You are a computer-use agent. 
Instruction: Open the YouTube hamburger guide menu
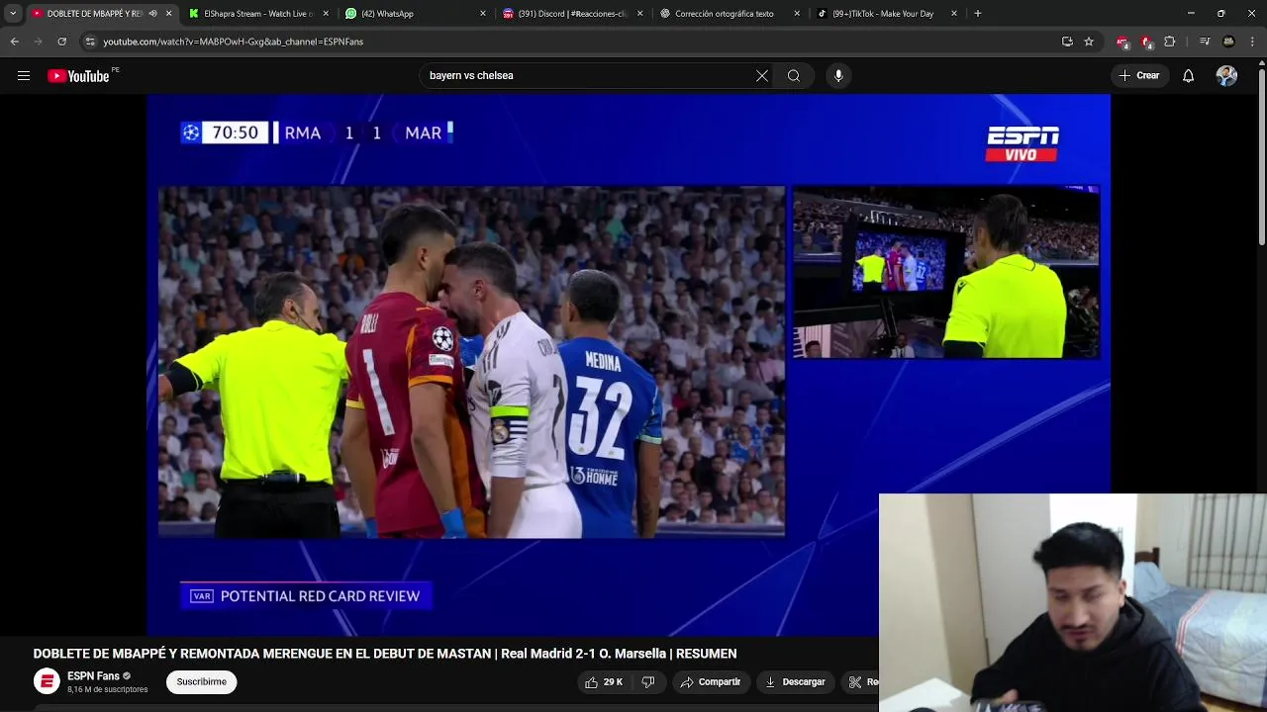click(24, 76)
